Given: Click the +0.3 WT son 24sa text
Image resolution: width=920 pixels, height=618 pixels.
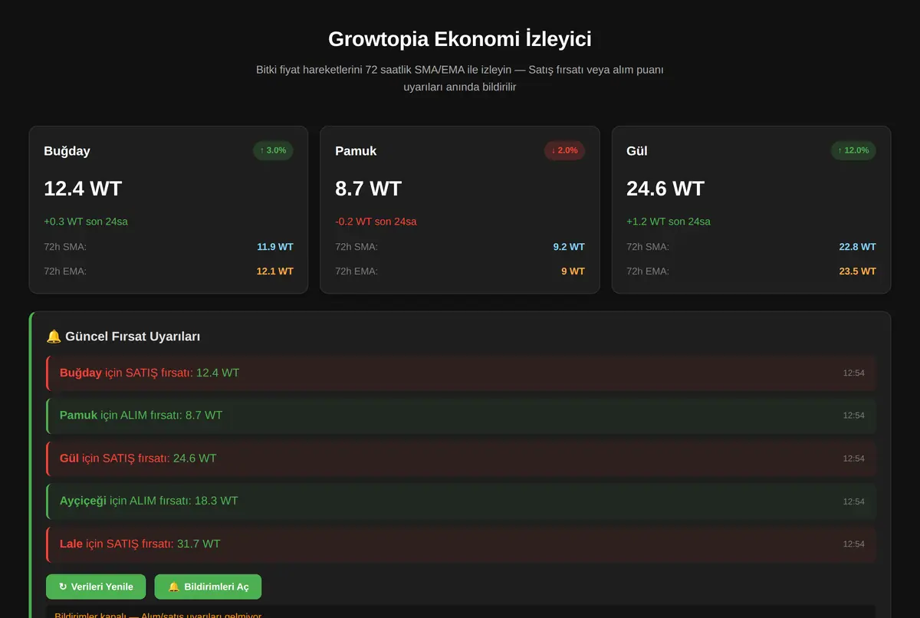Looking at the screenshot, I should pyautogui.click(x=86, y=222).
